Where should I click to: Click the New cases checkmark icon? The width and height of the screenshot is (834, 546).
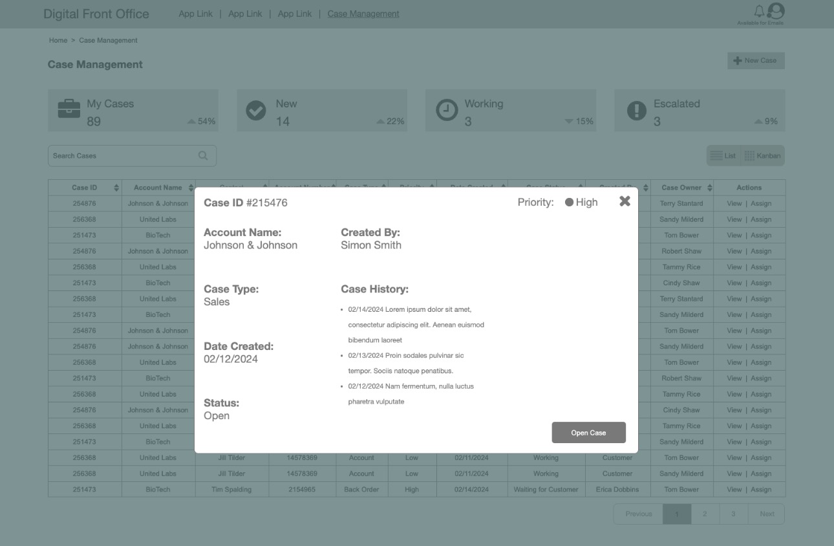point(256,111)
